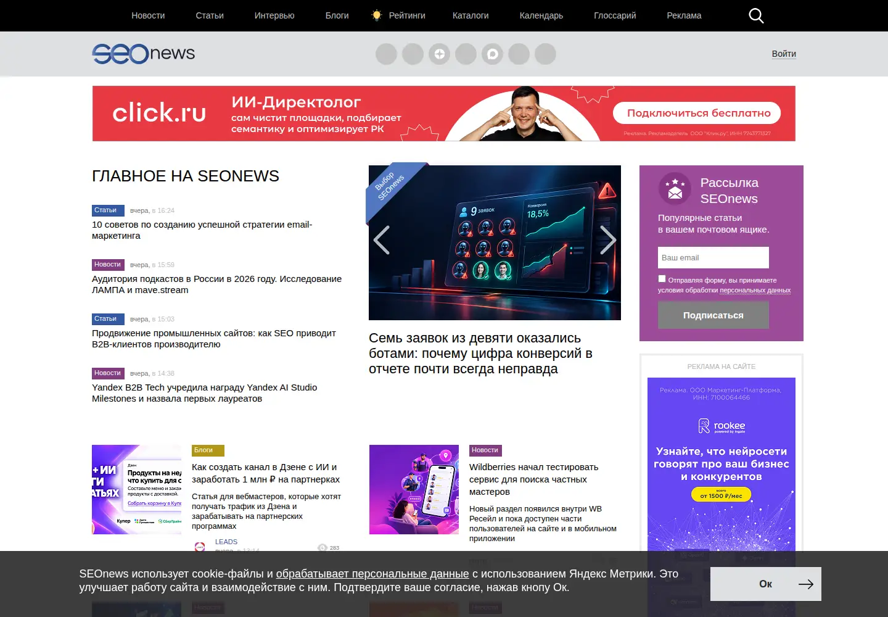This screenshot has height=617, width=888.
Task: Open the search magnifier icon
Action: pos(756,15)
